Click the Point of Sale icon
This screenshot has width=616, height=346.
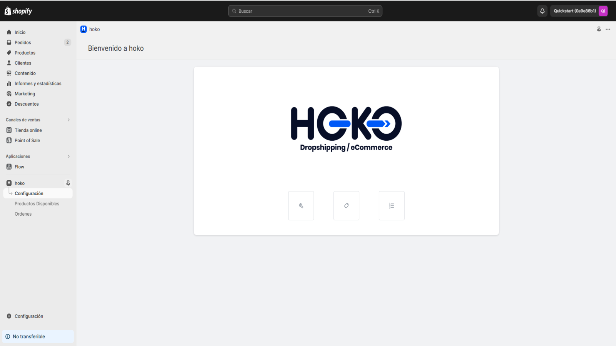(9, 140)
